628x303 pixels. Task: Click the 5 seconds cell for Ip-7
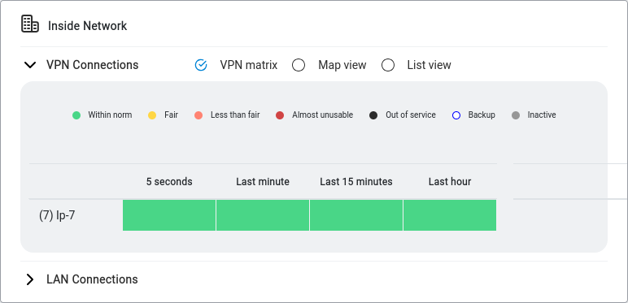point(169,215)
